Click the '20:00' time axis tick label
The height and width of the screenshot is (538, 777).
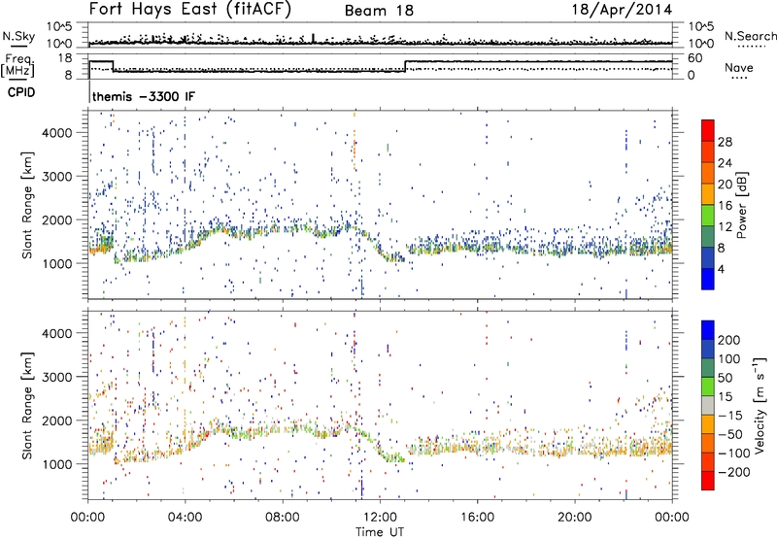point(575,518)
